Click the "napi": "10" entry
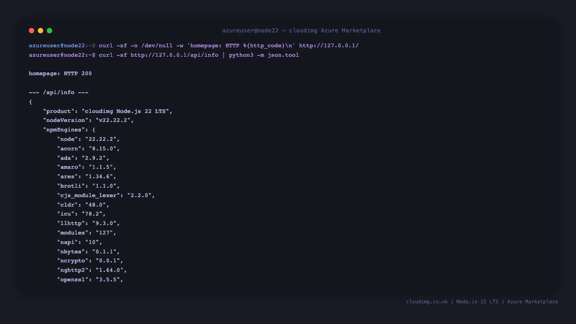Screen dimensions: 576x324 pos(80,242)
